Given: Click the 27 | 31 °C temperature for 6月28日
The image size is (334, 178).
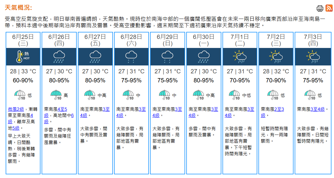Looking at the screenshot, I should (131, 71).
